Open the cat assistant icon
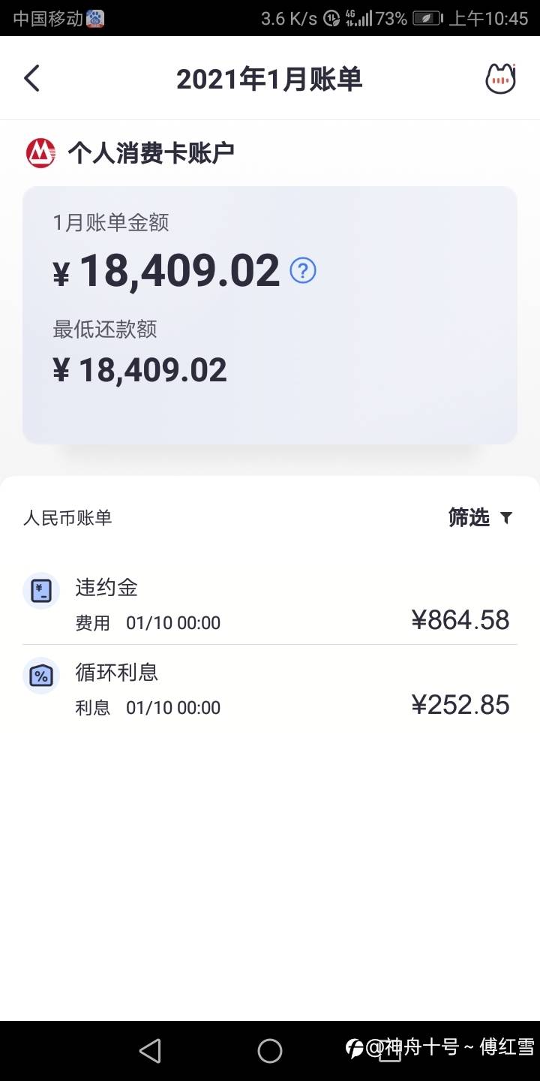This screenshot has height=1081, width=540. [x=500, y=78]
